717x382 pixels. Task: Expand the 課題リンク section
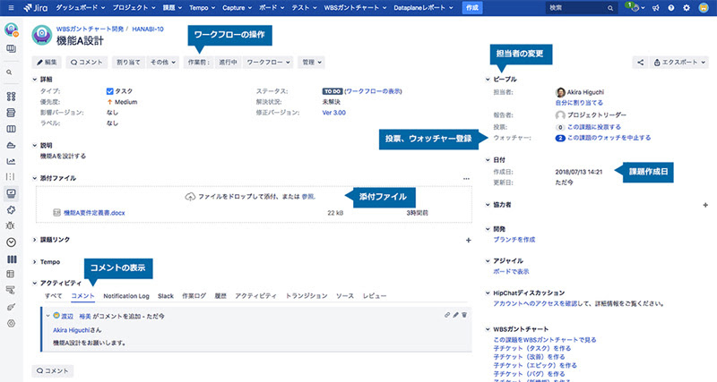point(35,240)
